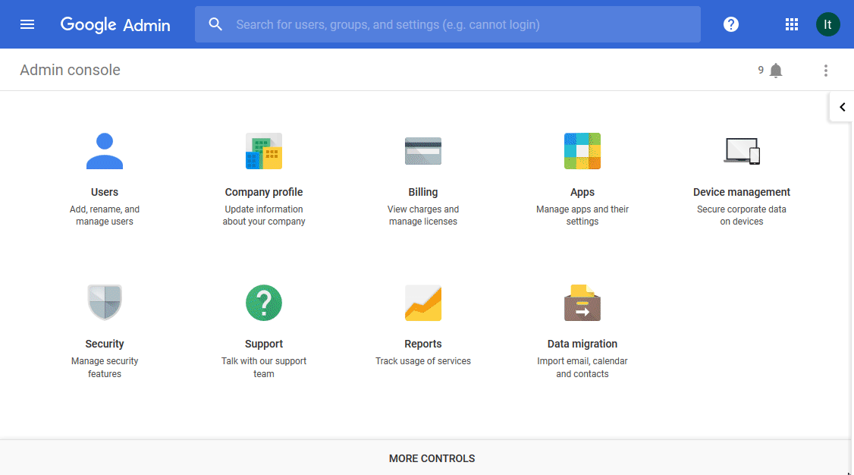
Task: Open the Billing credit card icon
Action: (423, 151)
